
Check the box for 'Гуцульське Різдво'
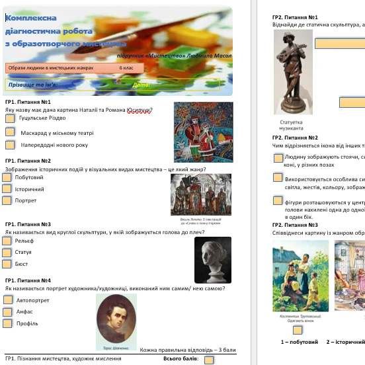coord(10,118)
